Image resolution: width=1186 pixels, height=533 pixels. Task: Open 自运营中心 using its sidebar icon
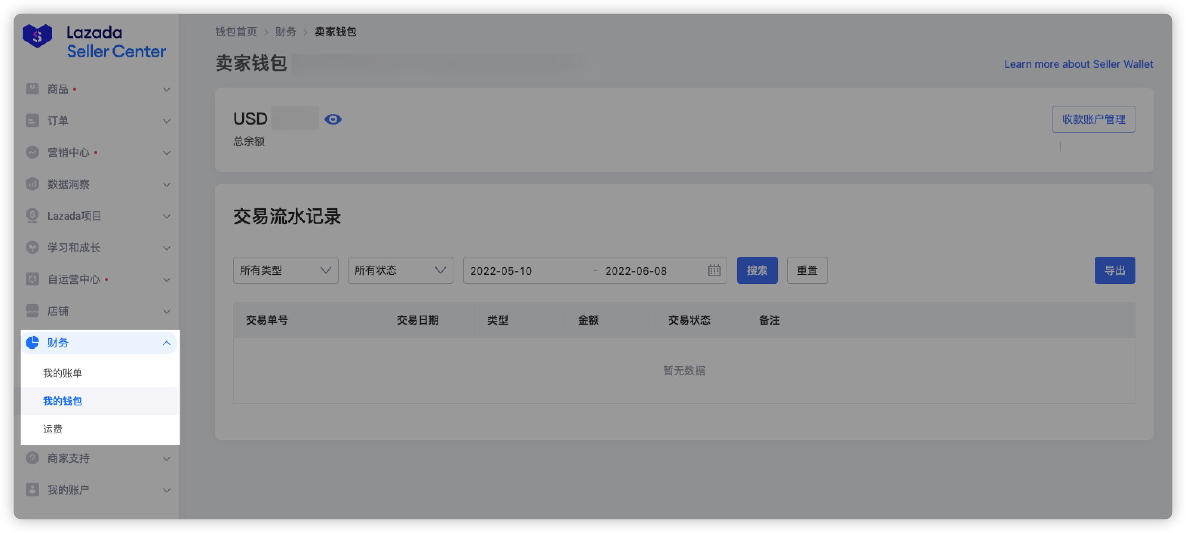(32, 279)
